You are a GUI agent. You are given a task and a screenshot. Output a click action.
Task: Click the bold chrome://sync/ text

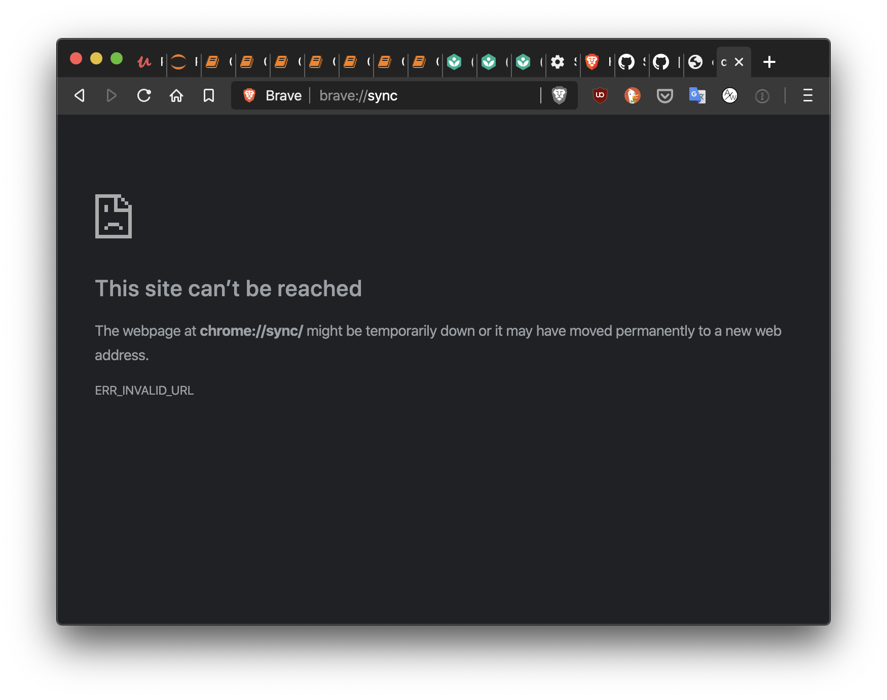click(251, 331)
